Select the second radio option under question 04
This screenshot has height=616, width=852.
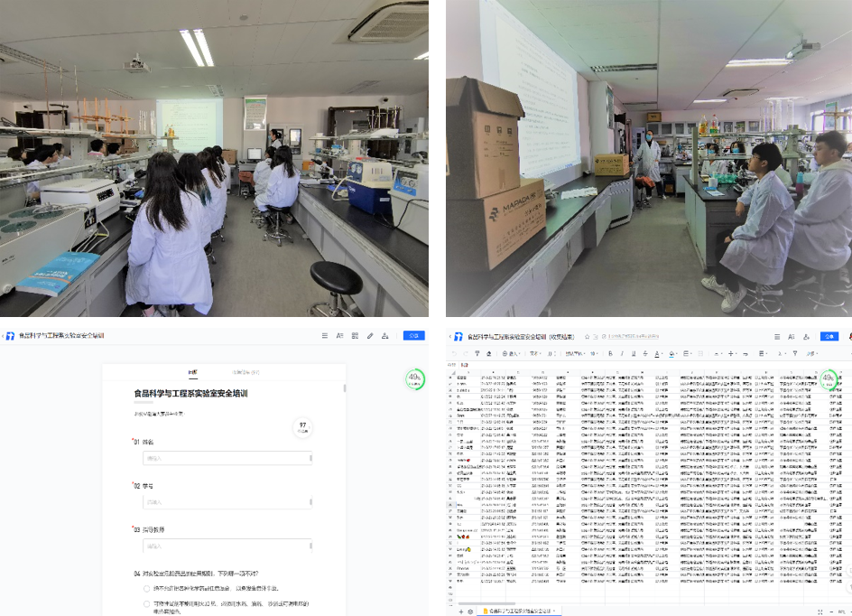coord(147,604)
